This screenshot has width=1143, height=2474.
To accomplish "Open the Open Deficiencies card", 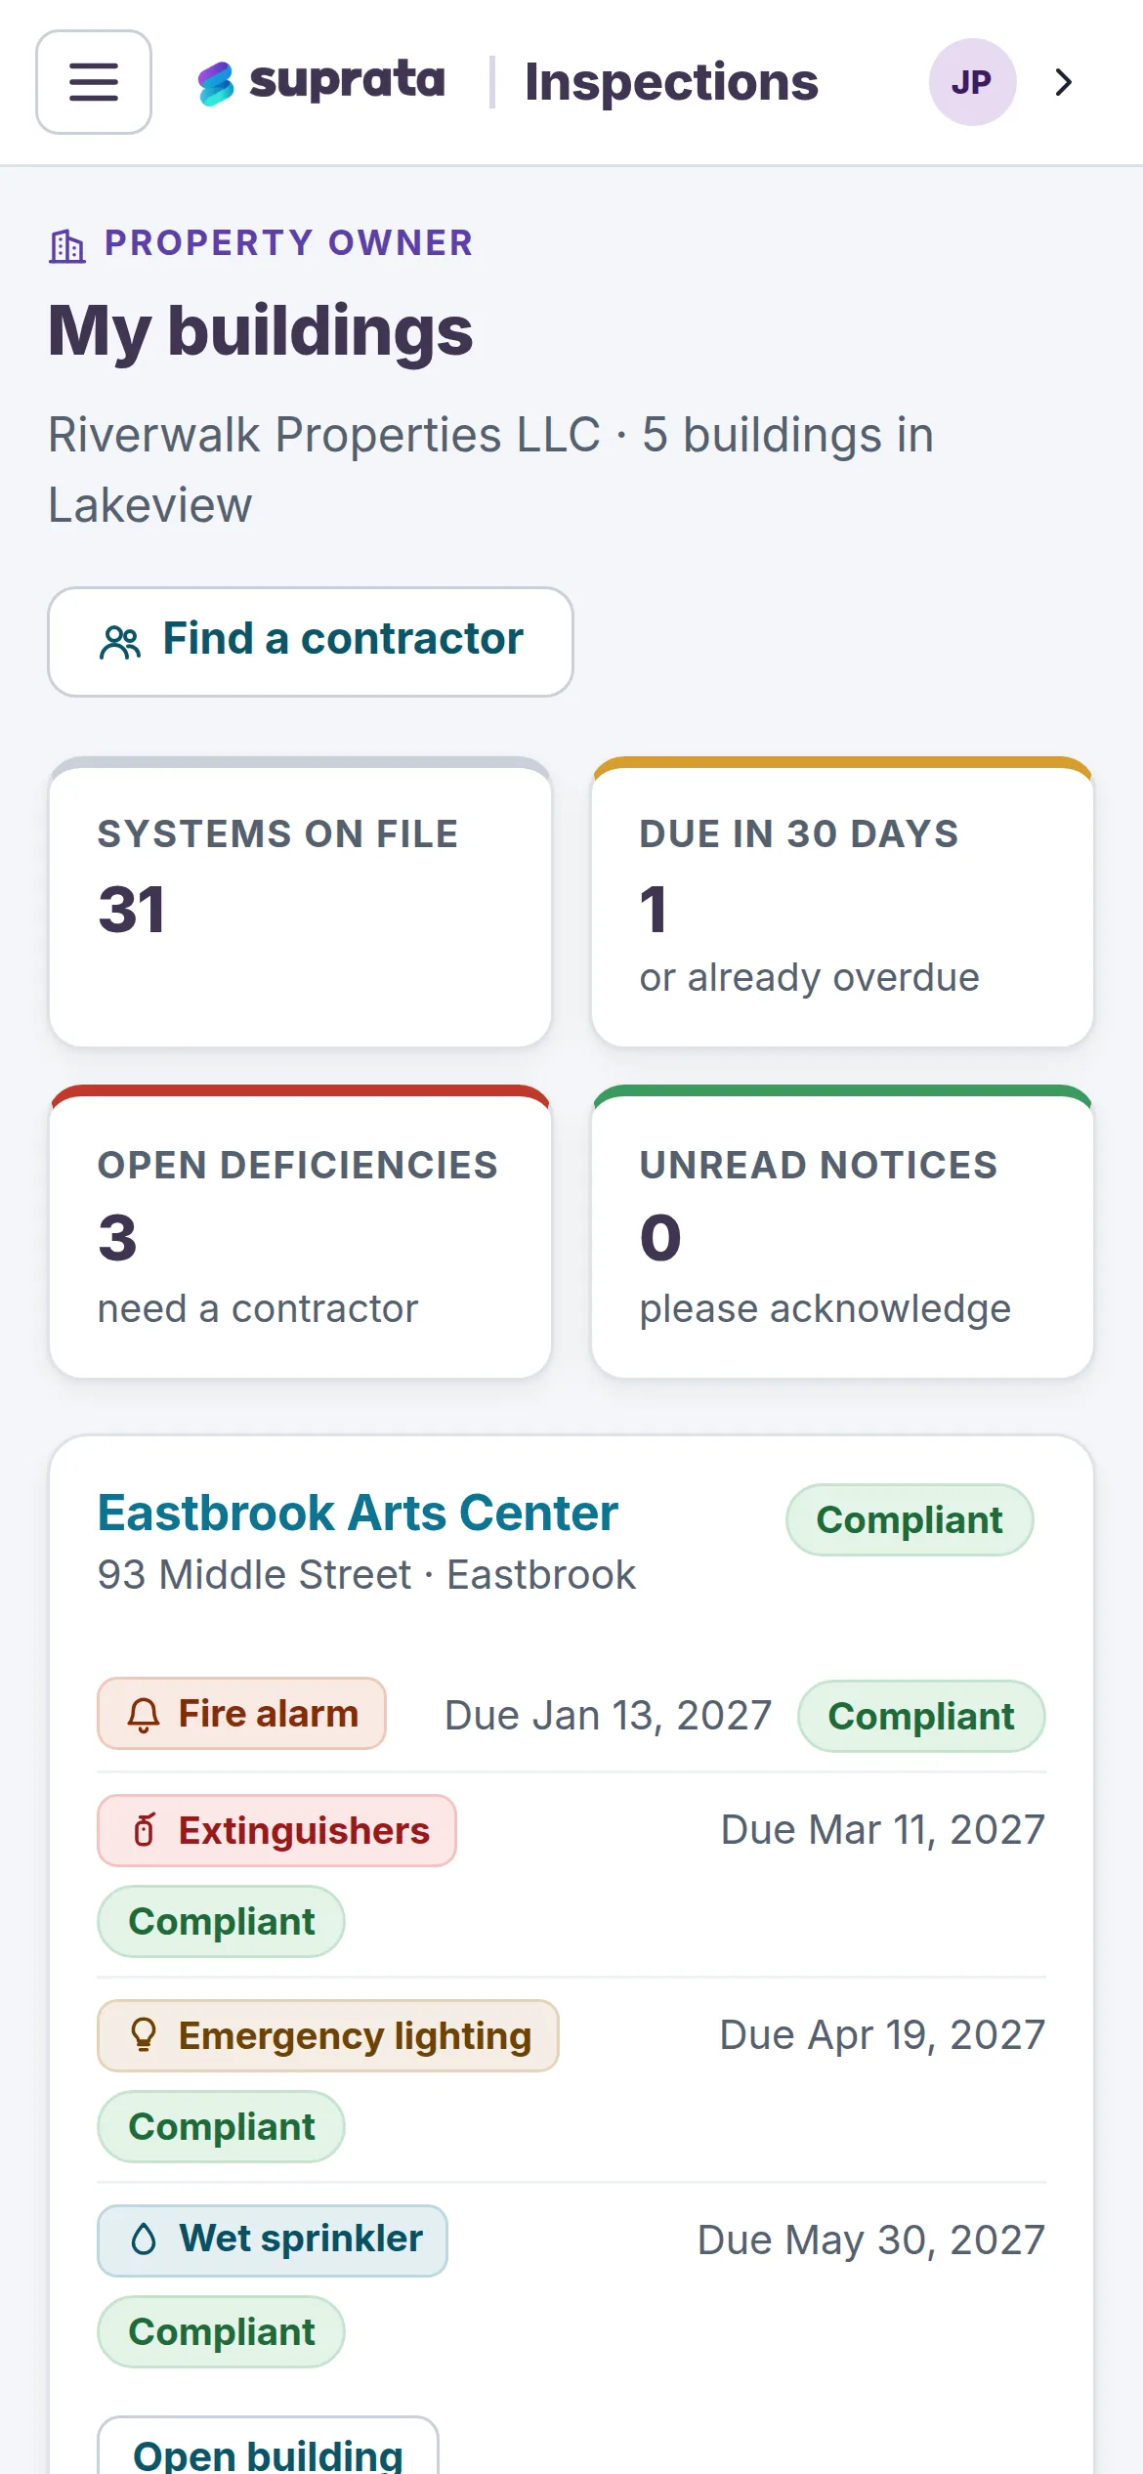I will [300, 1231].
